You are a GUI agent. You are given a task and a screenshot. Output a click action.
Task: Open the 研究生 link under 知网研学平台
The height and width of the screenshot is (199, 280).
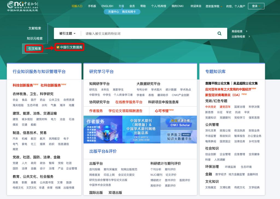coord(93,90)
